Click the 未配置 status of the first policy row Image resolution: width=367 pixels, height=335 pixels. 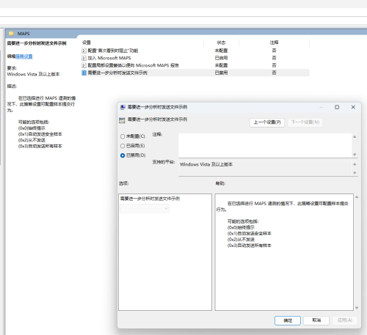[x=221, y=51]
